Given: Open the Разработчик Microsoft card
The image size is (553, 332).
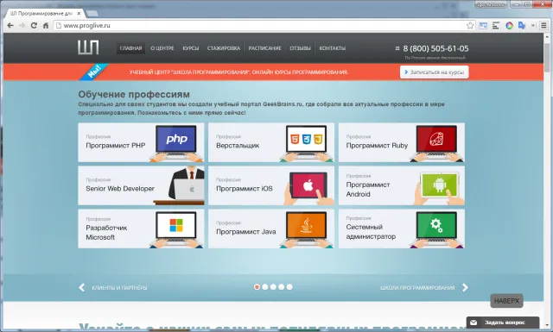Looking at the screenshot, I should [141, 229].
